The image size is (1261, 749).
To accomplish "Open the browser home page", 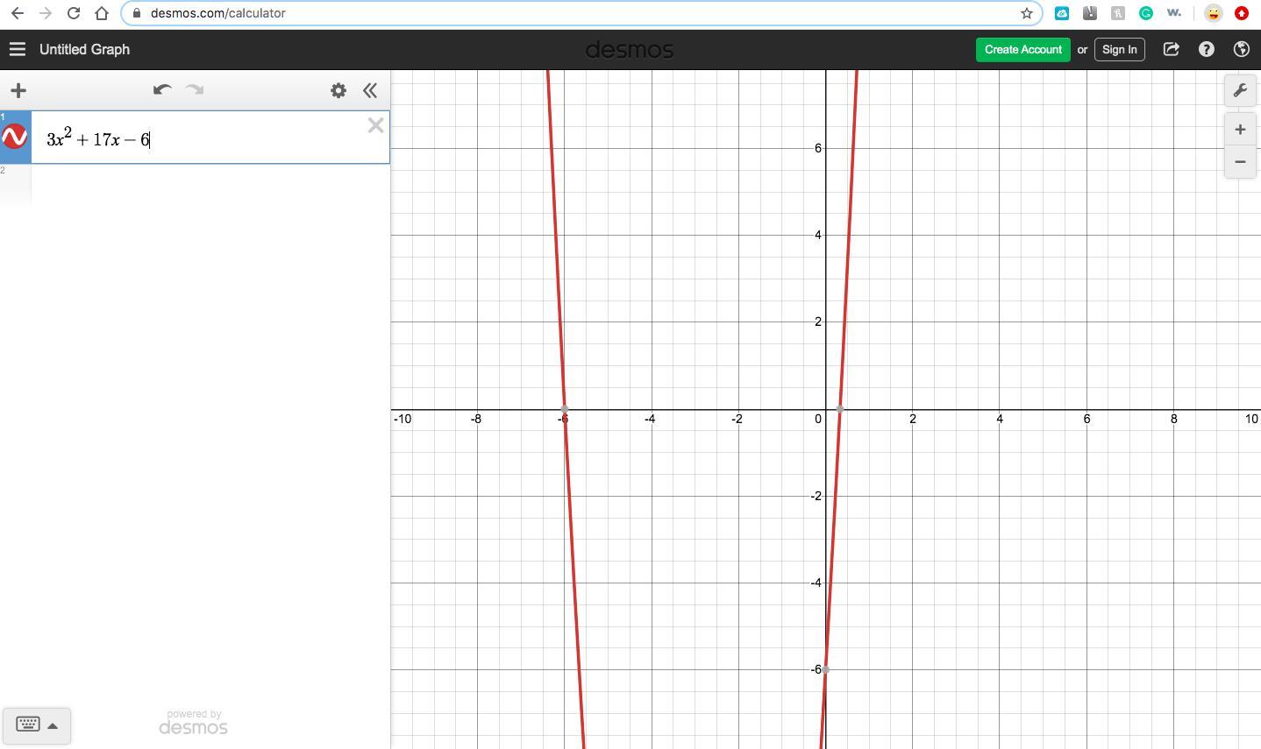I will (x=102, y=13).
